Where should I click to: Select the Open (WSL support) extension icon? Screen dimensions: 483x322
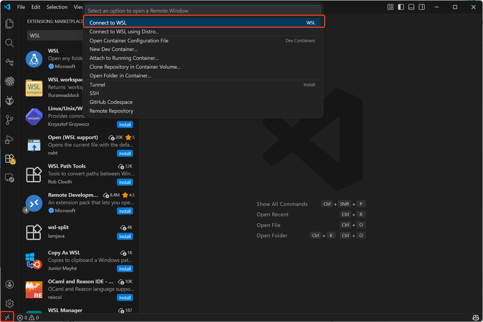[x=34, y=146]
